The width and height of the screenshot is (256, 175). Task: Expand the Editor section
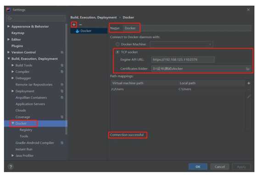point(9,39)
